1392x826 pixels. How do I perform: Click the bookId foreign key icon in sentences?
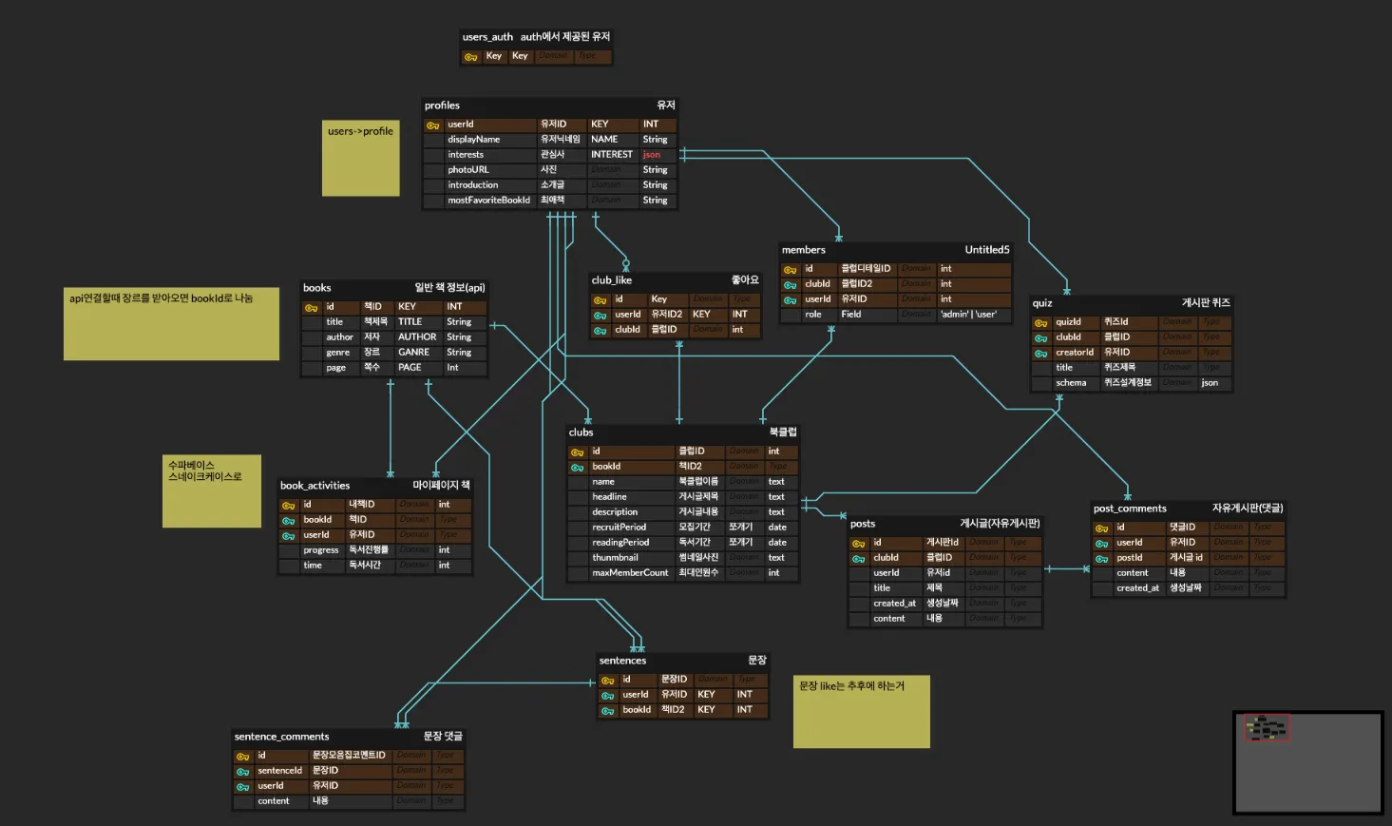(x=608, y=711)
